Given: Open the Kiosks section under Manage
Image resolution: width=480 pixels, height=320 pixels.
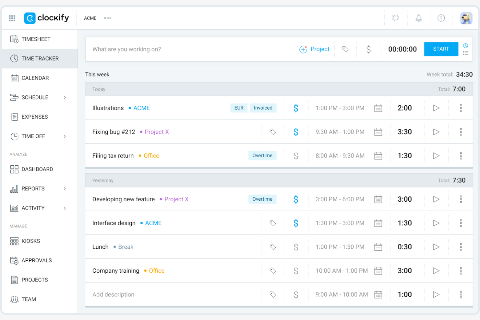Looking at the screenshot, I should [31, 241].
